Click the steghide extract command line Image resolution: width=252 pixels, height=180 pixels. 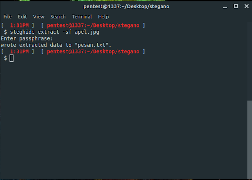(x=52, y=32)
